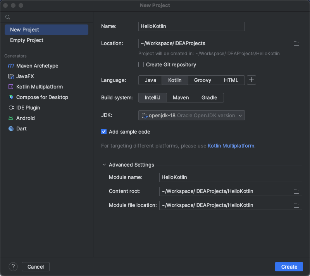Click the Content root browse folder icon
Image resolution: width=310 pixels, height=276 pixels.
[x=296, y=191]
